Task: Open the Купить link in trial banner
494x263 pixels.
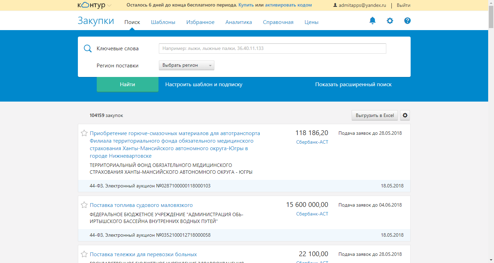Action: (x=246, y=5)
